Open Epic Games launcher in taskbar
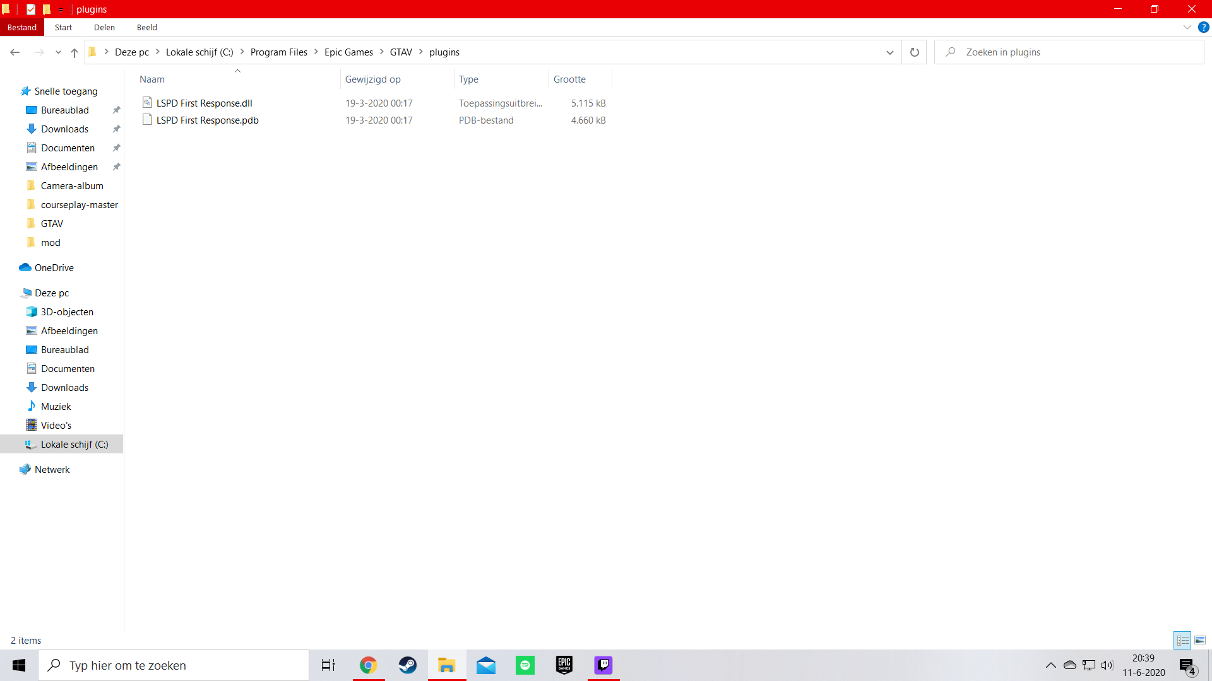The height and width of the screenshot is (681, 1212). tap(564, 665)
